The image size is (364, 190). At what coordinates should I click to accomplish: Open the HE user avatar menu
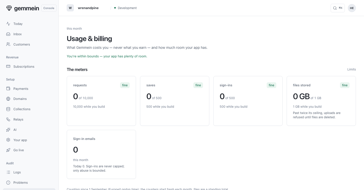click(x=352, y=8)
